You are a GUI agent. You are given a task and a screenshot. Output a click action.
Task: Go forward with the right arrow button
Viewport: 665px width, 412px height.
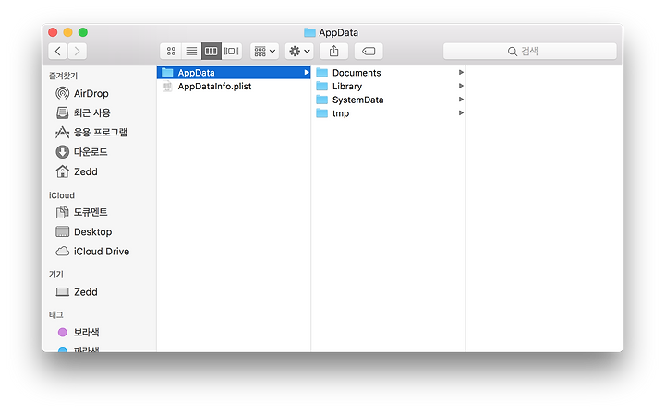(x=78, y=52)
